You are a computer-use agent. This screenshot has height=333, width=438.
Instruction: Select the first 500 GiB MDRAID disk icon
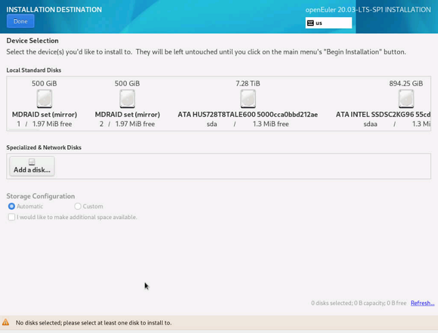(x=44, y=99)
